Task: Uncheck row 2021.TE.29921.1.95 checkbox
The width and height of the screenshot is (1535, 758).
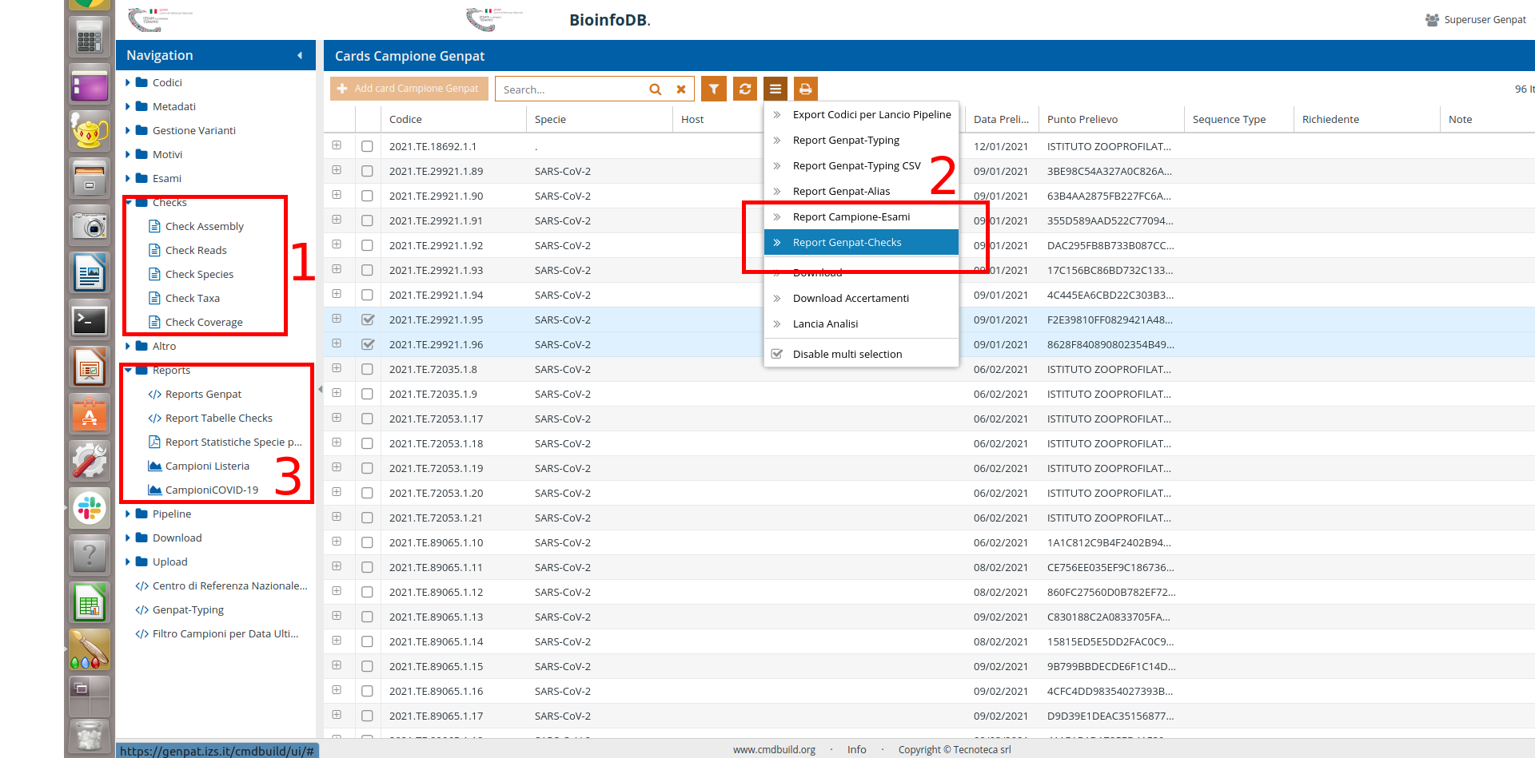Action: click(368, 319)
